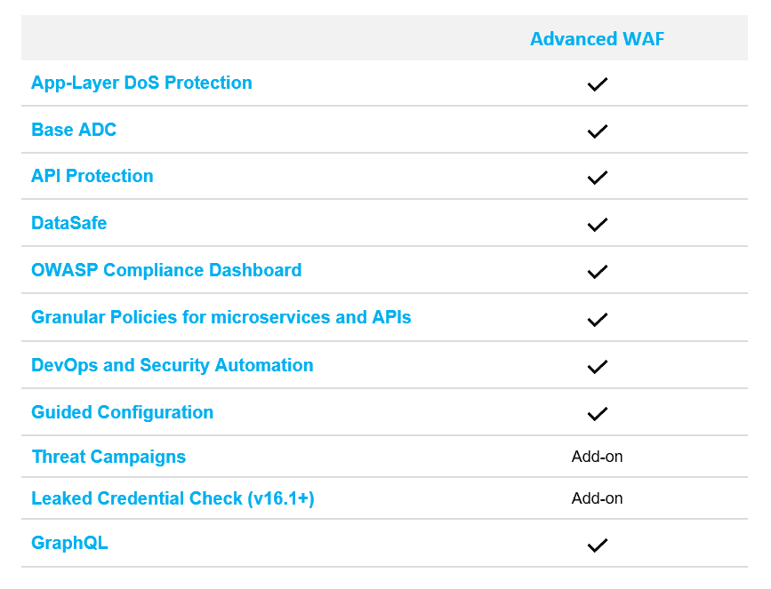The width and height of the screenshot is (771, 589).
Task: Click DevOps and Security Automation link
Action: pyautogui.click(x=172, y=365)
